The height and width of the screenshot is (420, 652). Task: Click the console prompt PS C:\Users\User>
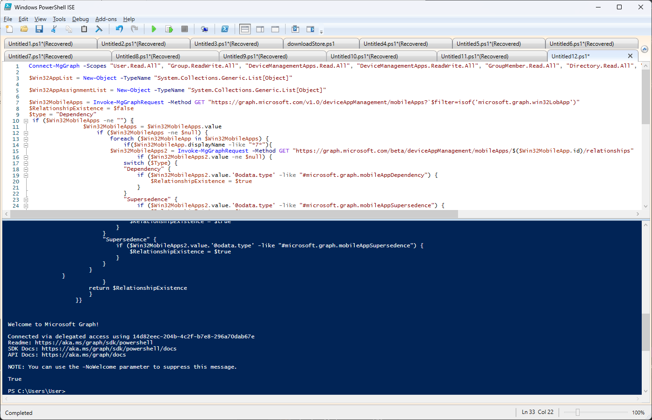point(36,391)
